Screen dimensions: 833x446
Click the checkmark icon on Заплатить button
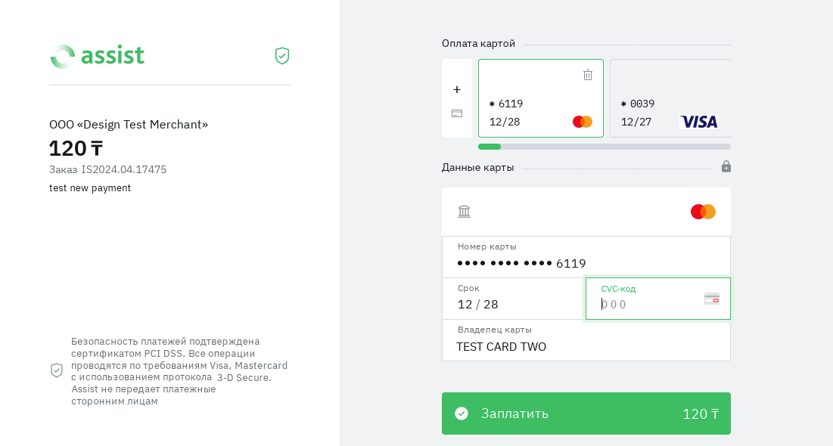pyautogui.click(x=462, y=413)
